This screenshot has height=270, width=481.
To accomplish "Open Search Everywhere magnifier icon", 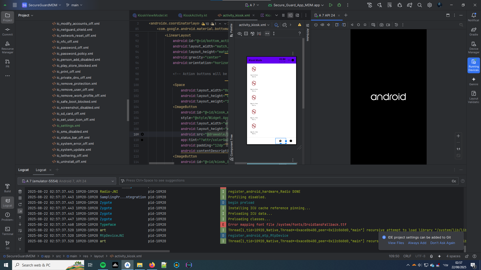I will [420, 5].
